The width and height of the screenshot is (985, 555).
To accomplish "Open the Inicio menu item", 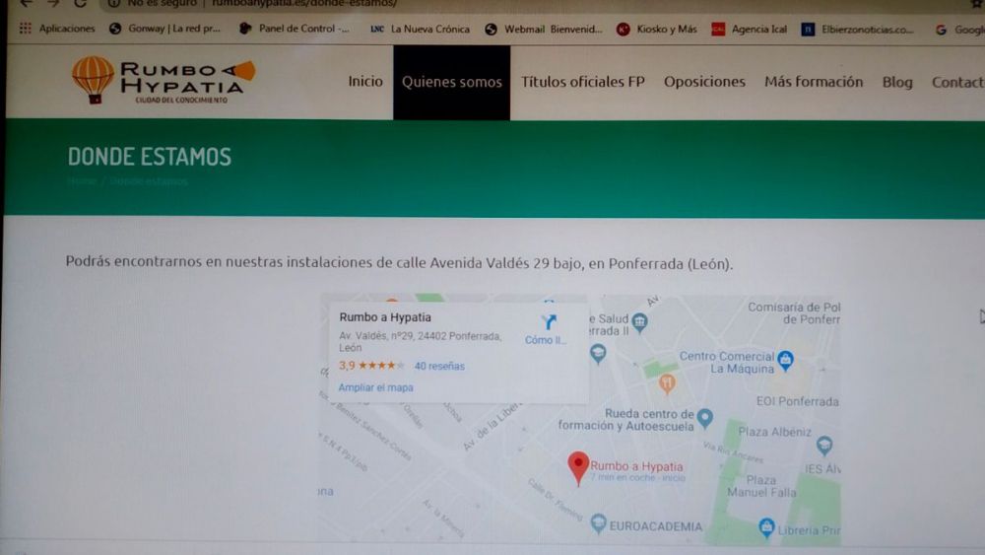I will click(365, 81).
